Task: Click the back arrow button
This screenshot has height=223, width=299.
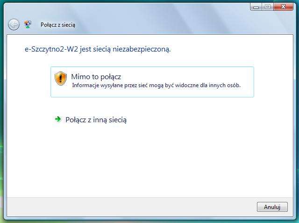Action: click(x=14, y=25)
